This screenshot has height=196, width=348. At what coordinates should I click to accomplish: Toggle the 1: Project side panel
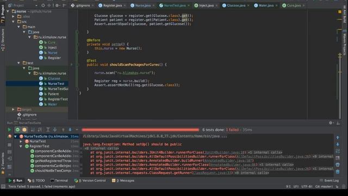pyautogui.click(x=3, y=14)
